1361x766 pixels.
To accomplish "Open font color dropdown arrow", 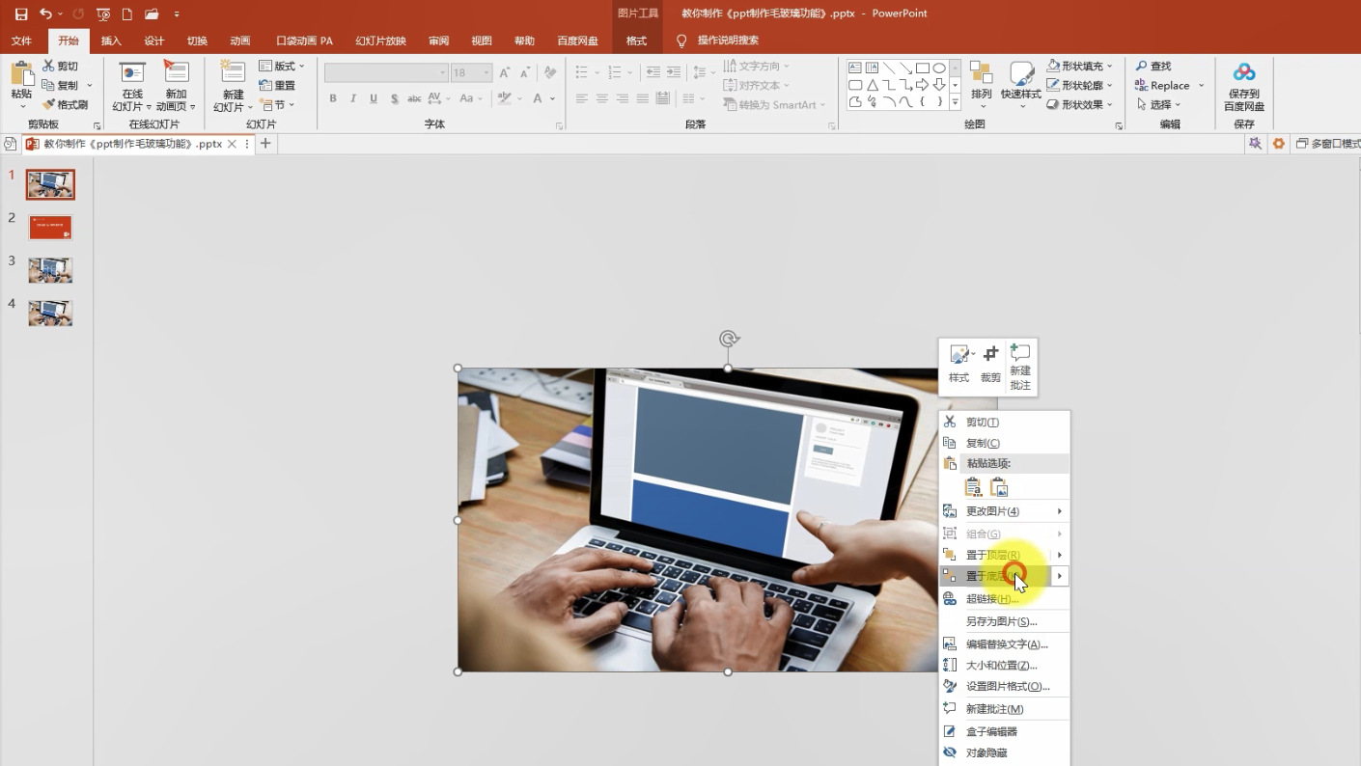I will pyautogui.click(x=553, y=98).
